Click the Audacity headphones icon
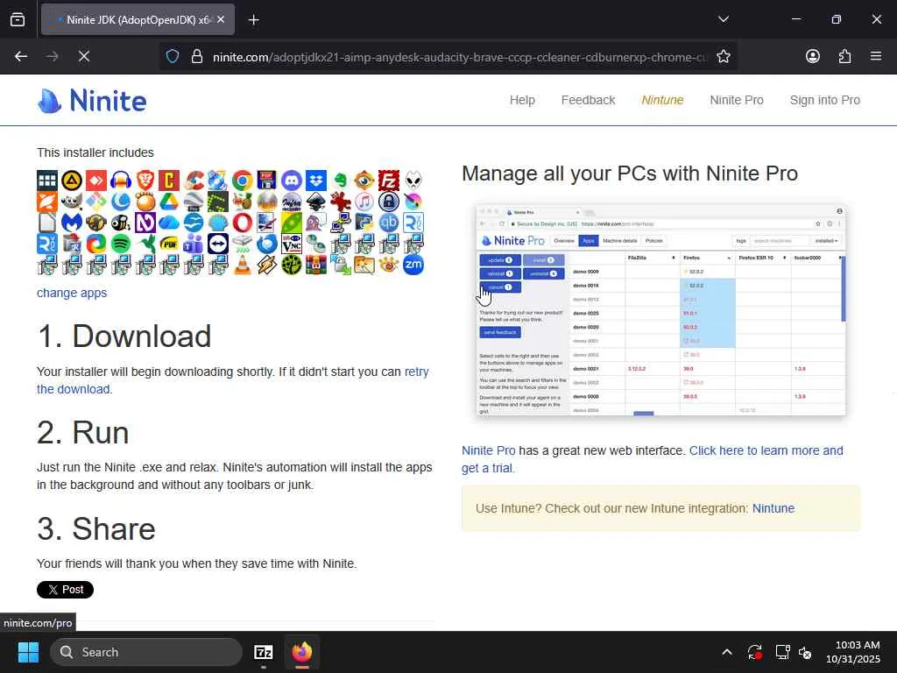897x673 pixels. [x=121, y=181]
